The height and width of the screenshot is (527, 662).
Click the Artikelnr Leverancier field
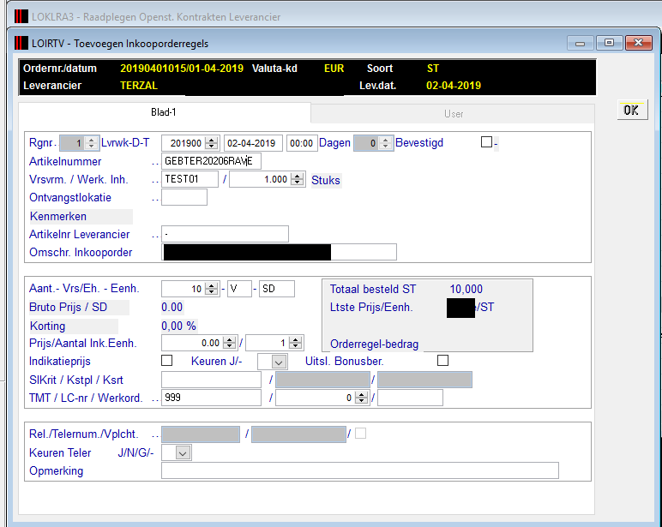(225, 234)
